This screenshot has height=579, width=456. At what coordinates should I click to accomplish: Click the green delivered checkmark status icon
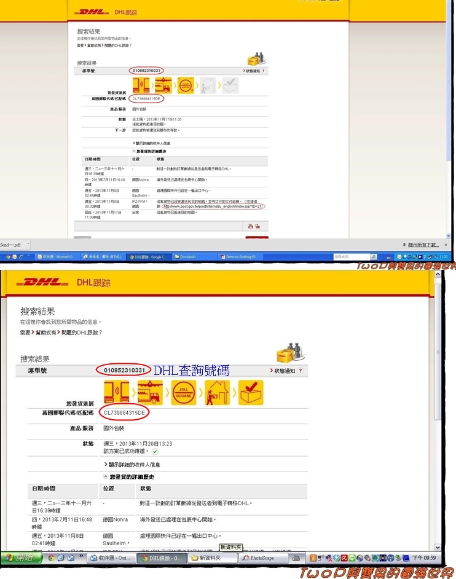click(x=155, y=452)
